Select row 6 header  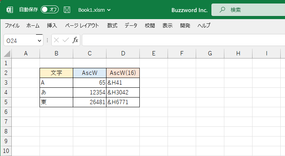[6, 112]
